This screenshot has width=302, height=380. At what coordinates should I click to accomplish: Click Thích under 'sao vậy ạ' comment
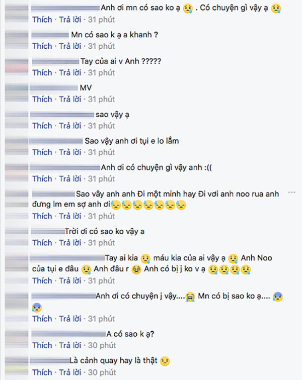[x=42, y=126]
